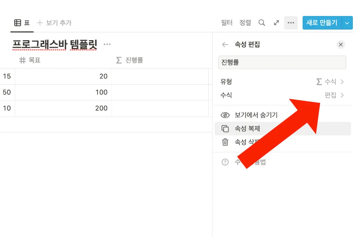This screenshot has width=357, height=237.
Task: Click the 진행률 property name field
Action: 282,62
